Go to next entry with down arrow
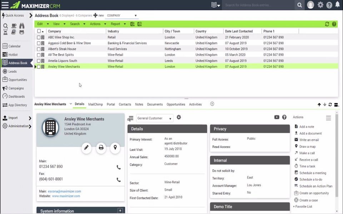This screenshot has height=214, width=343. click(x=325, y=105)
